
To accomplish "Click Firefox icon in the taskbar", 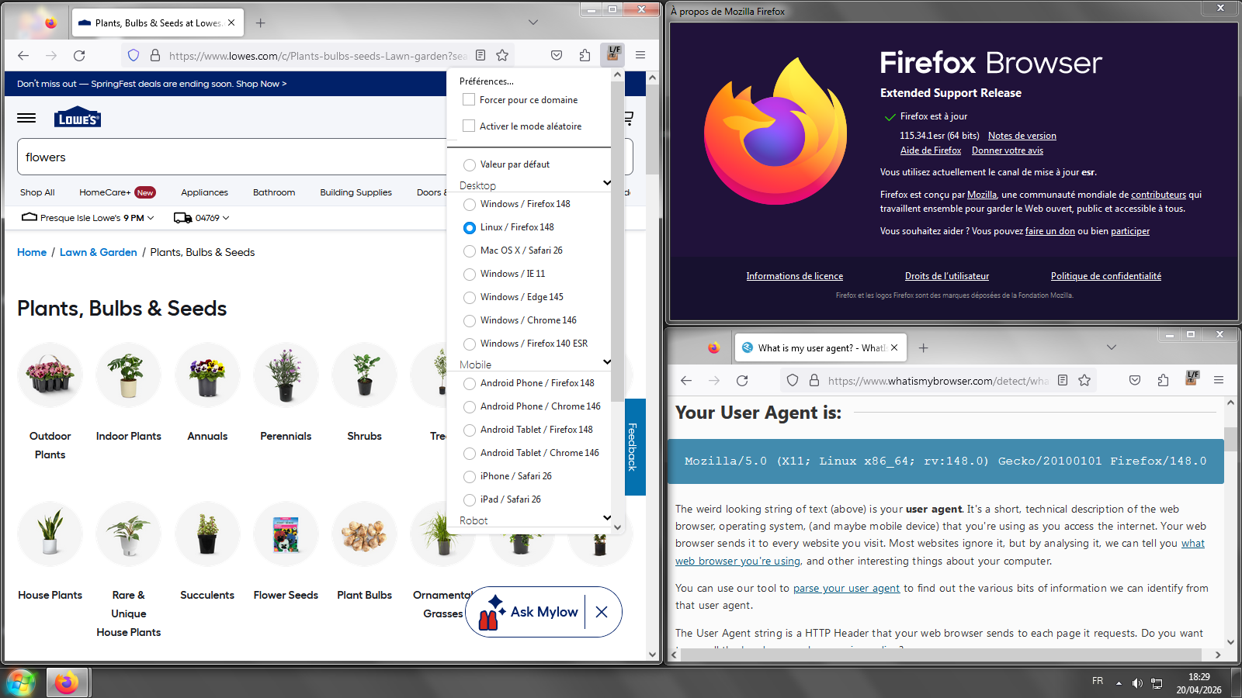I will pos(67,683).
